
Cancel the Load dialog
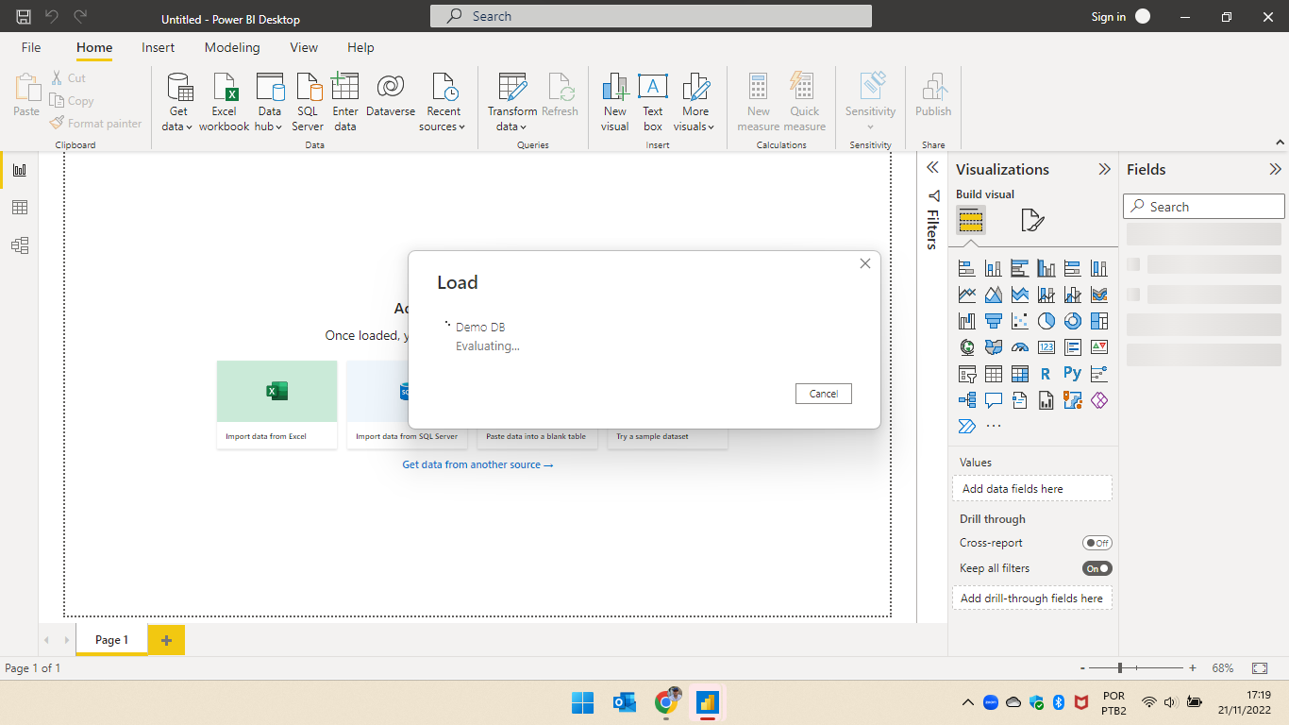[824, 394]
